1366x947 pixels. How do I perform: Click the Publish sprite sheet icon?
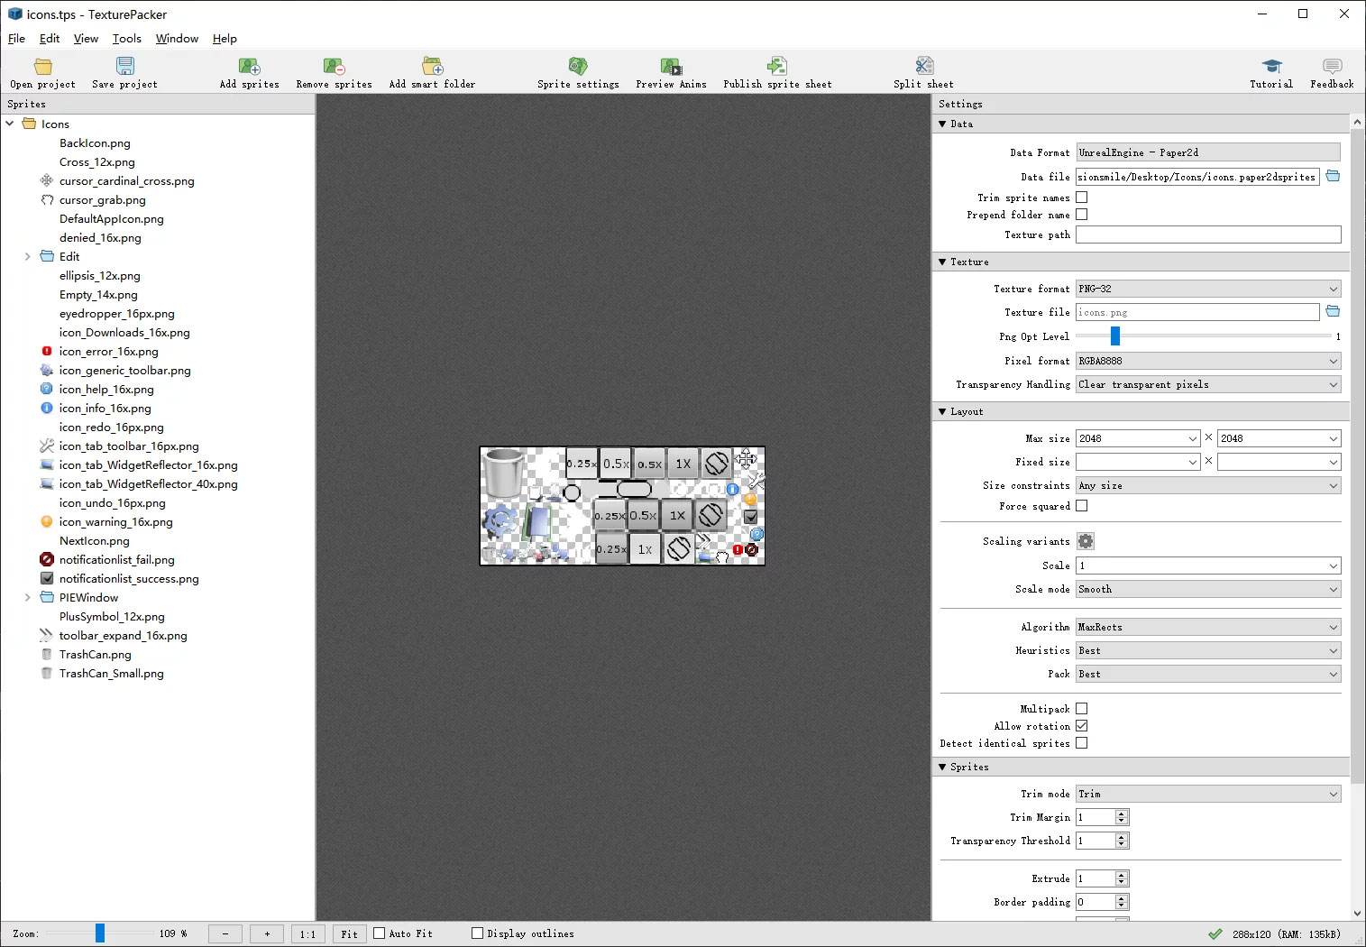(776, 67)
